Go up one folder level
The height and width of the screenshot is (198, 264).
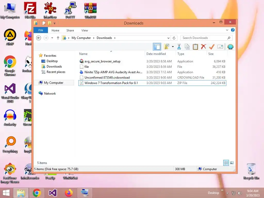click(x=58, y=38)
